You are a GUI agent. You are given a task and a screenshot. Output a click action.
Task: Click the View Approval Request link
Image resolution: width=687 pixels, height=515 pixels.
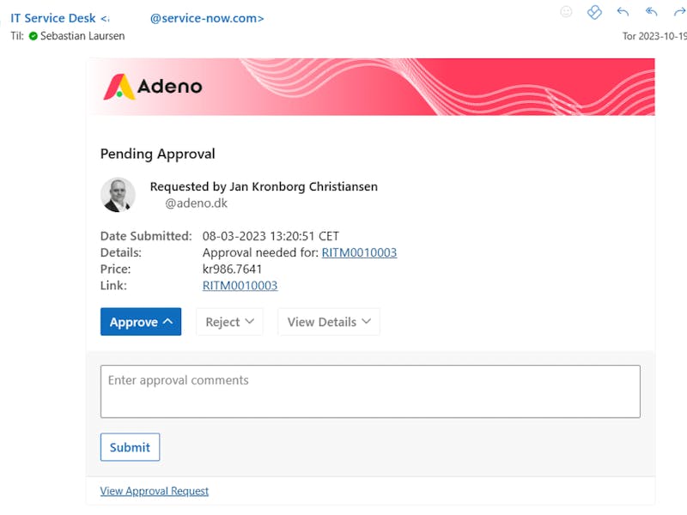tap(154, 490)
